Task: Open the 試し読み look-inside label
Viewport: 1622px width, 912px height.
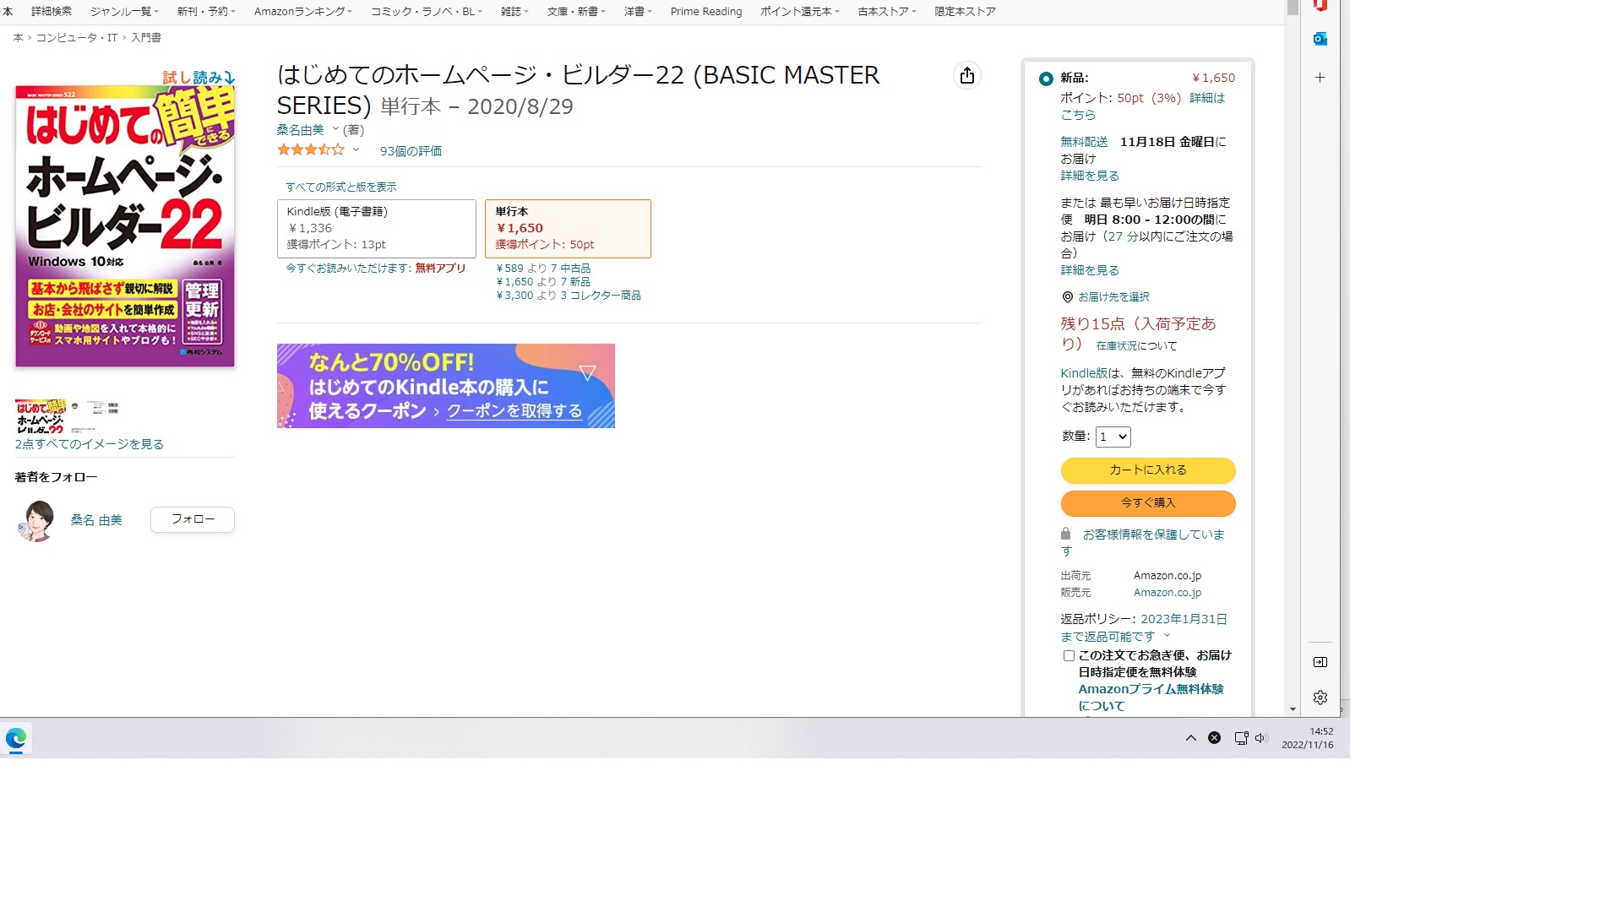Action: point(199,78)
